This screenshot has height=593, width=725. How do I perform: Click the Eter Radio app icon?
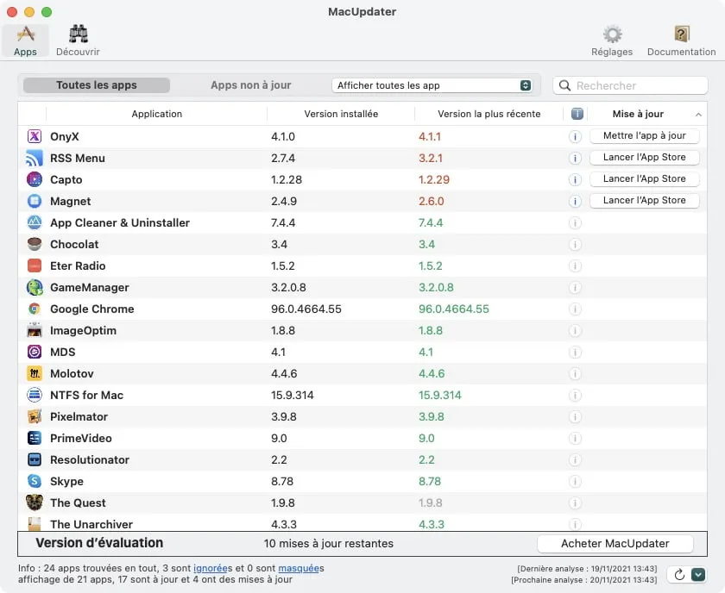pyautogui.click(x=35, y=265)
